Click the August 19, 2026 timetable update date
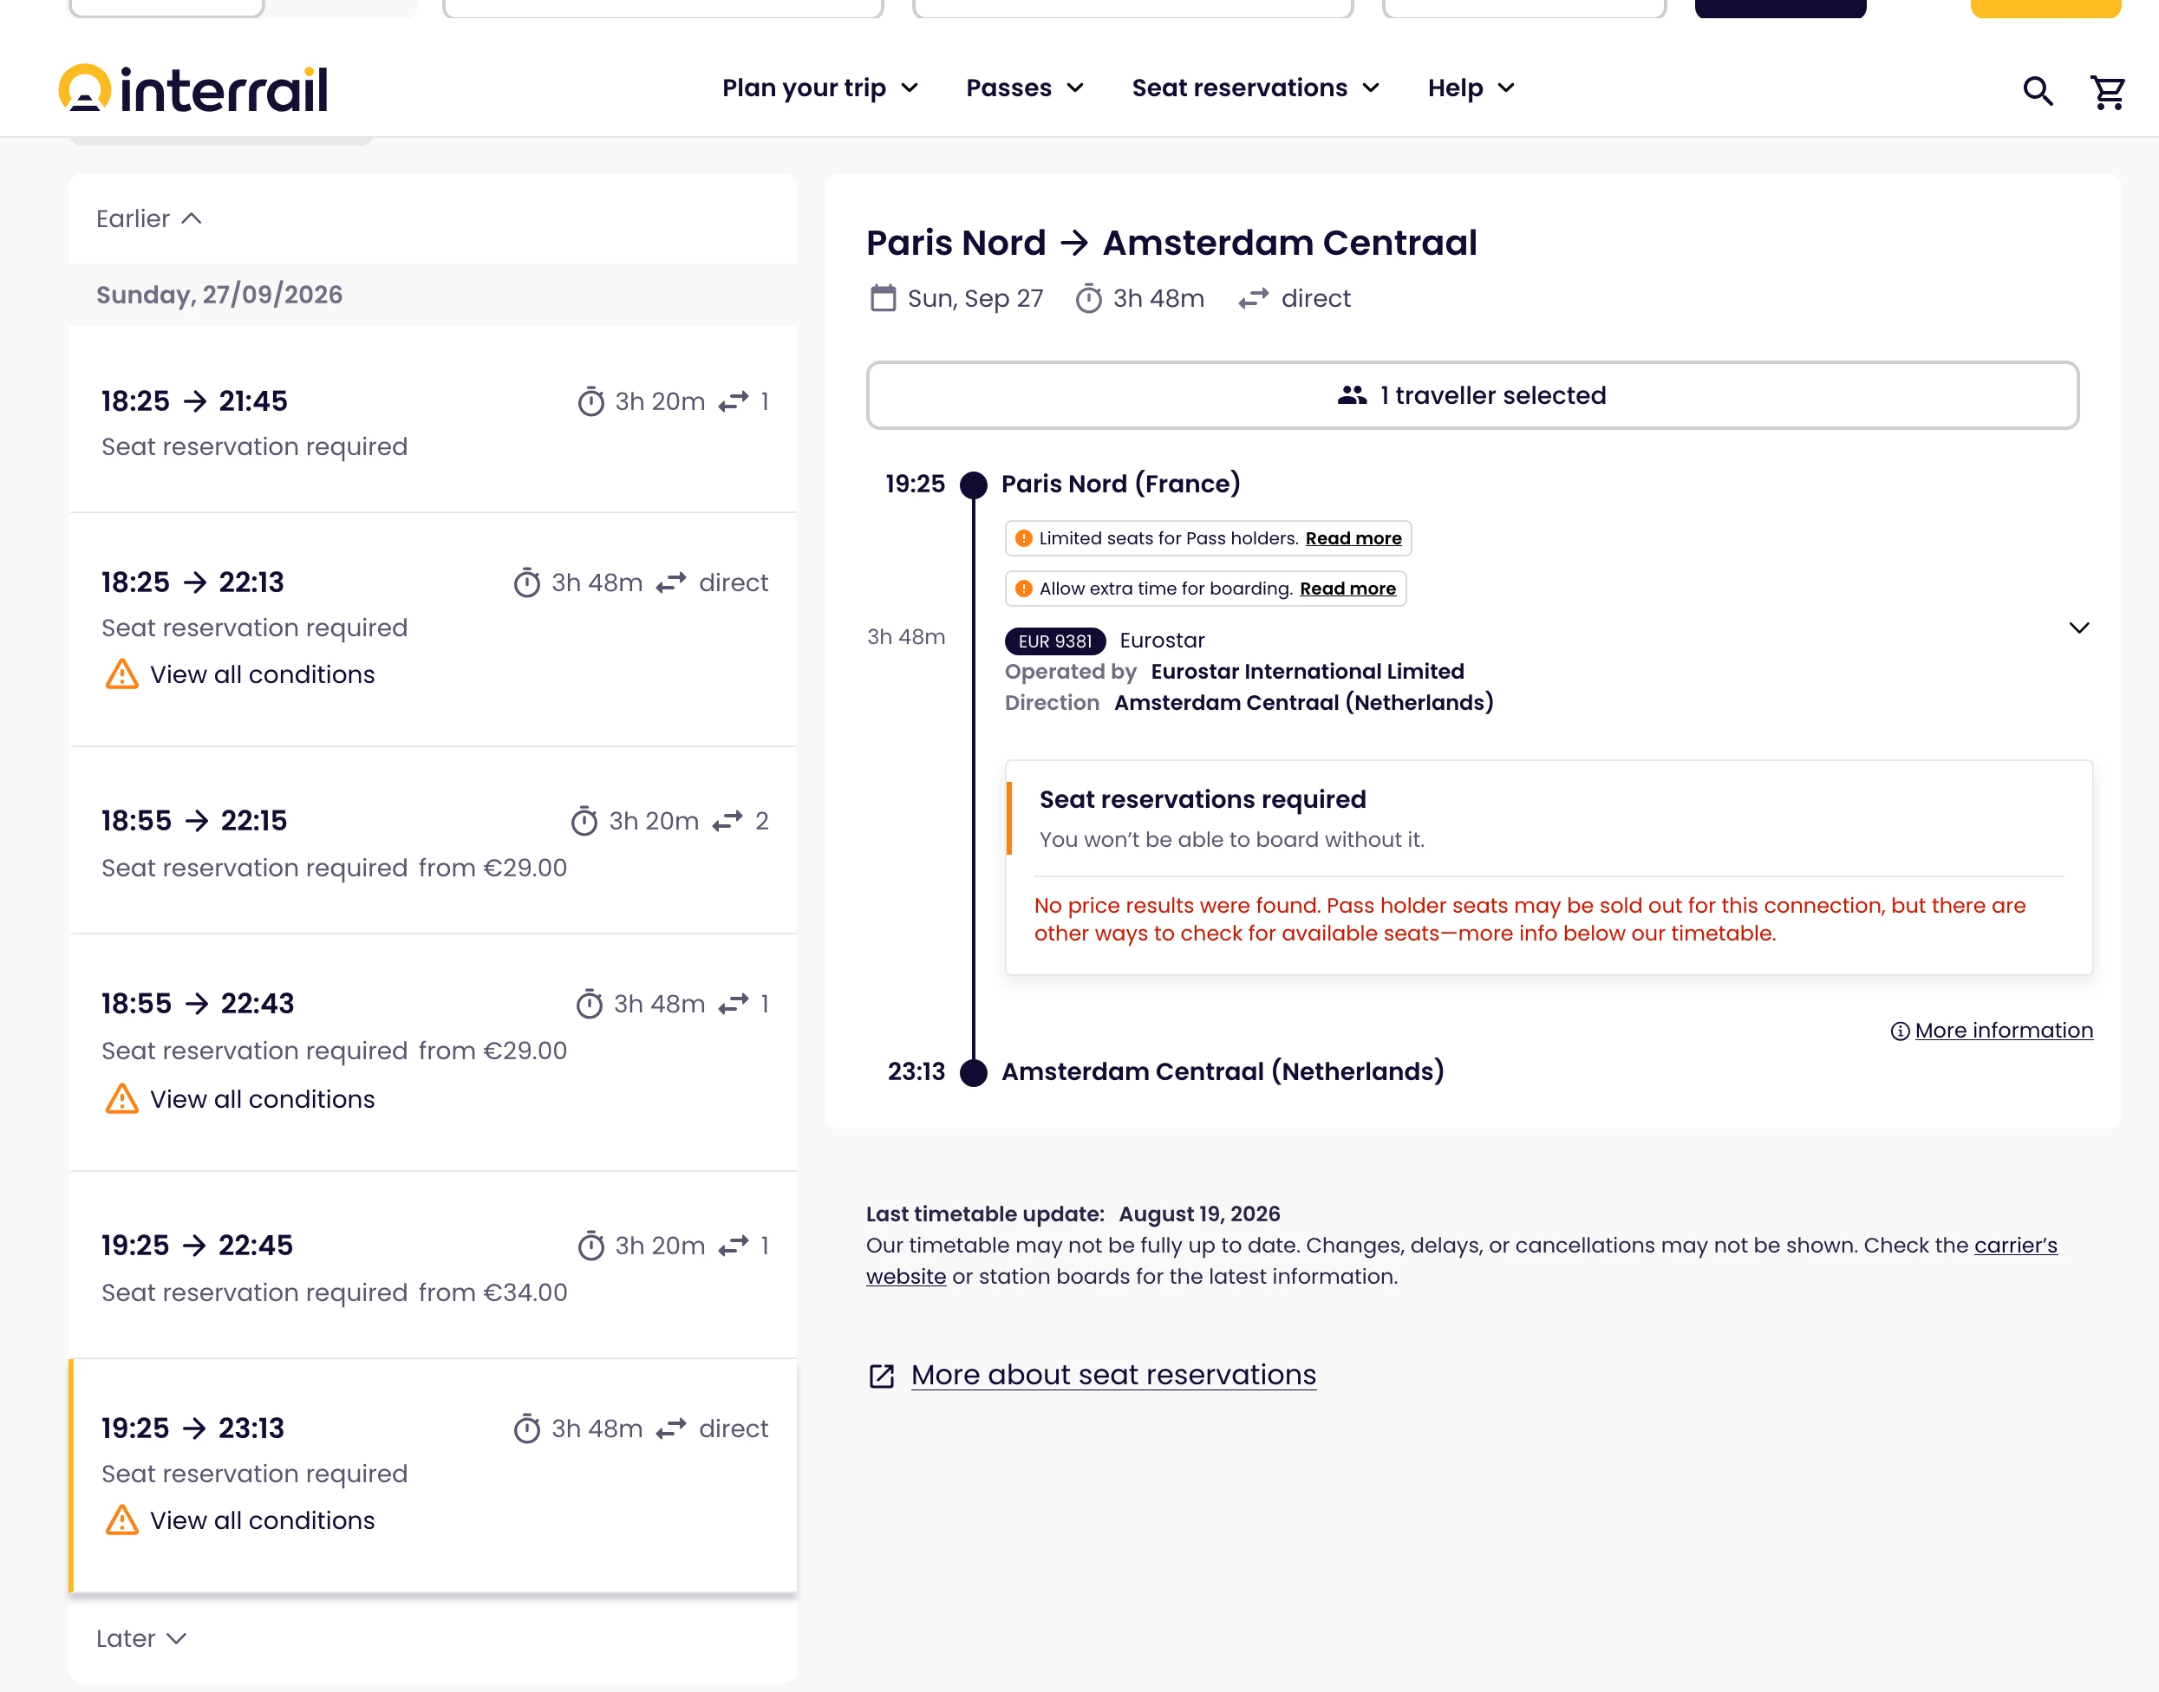 (1199, 1214)
